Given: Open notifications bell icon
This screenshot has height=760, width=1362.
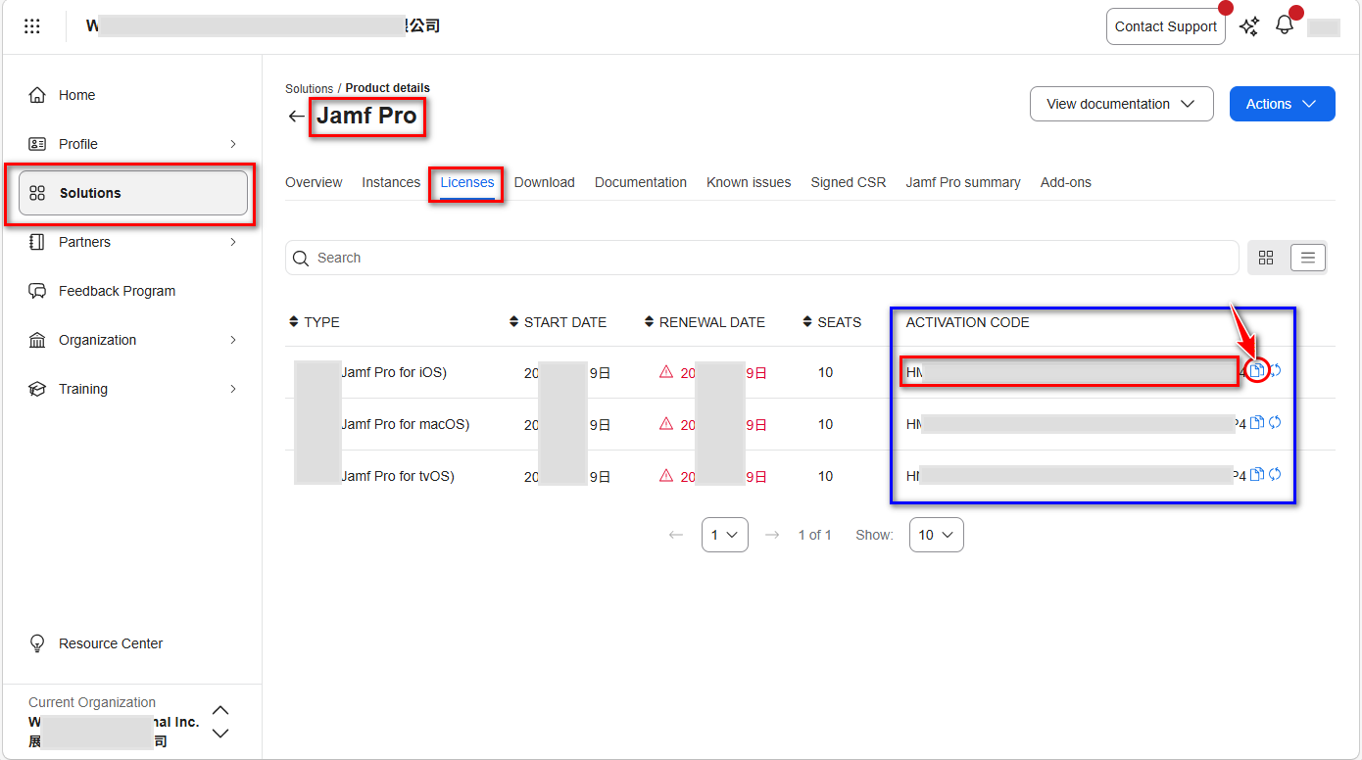Looking at the screenshot, I should pos(1284,25).
